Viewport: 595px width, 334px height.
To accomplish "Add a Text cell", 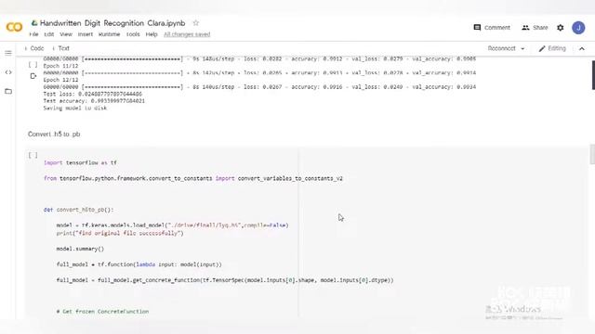I will 61,48.
